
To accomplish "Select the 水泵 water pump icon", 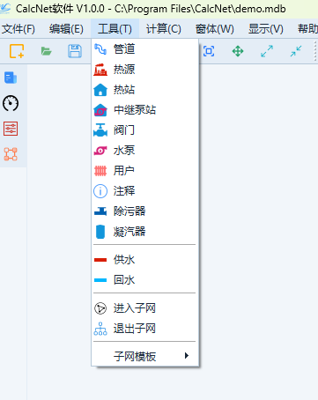I will [x=100, y=151].
